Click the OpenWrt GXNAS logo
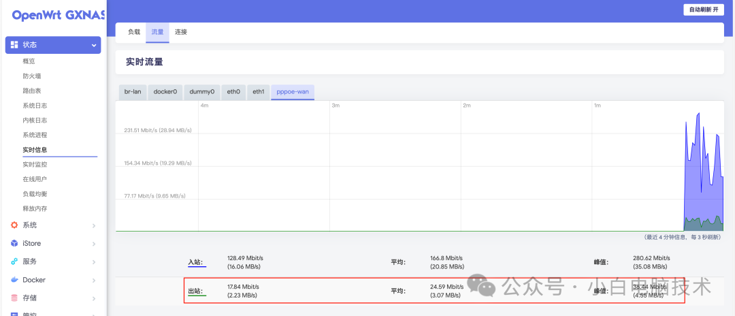 (x=58, y=16)
